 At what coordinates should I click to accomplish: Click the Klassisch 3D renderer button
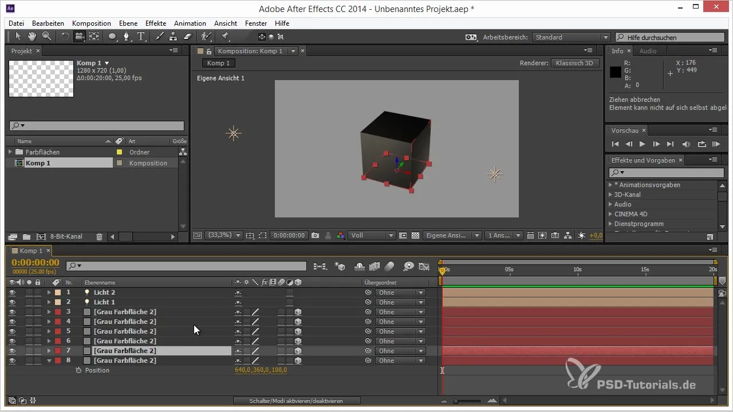coord(576,63)
